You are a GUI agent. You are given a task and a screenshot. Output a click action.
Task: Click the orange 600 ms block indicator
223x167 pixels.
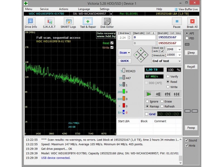(124, 98)
